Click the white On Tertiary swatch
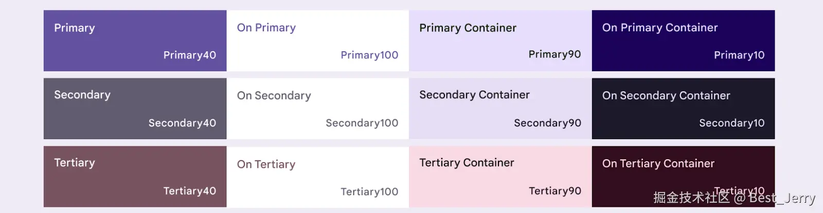823x213 pixels. 317,177
